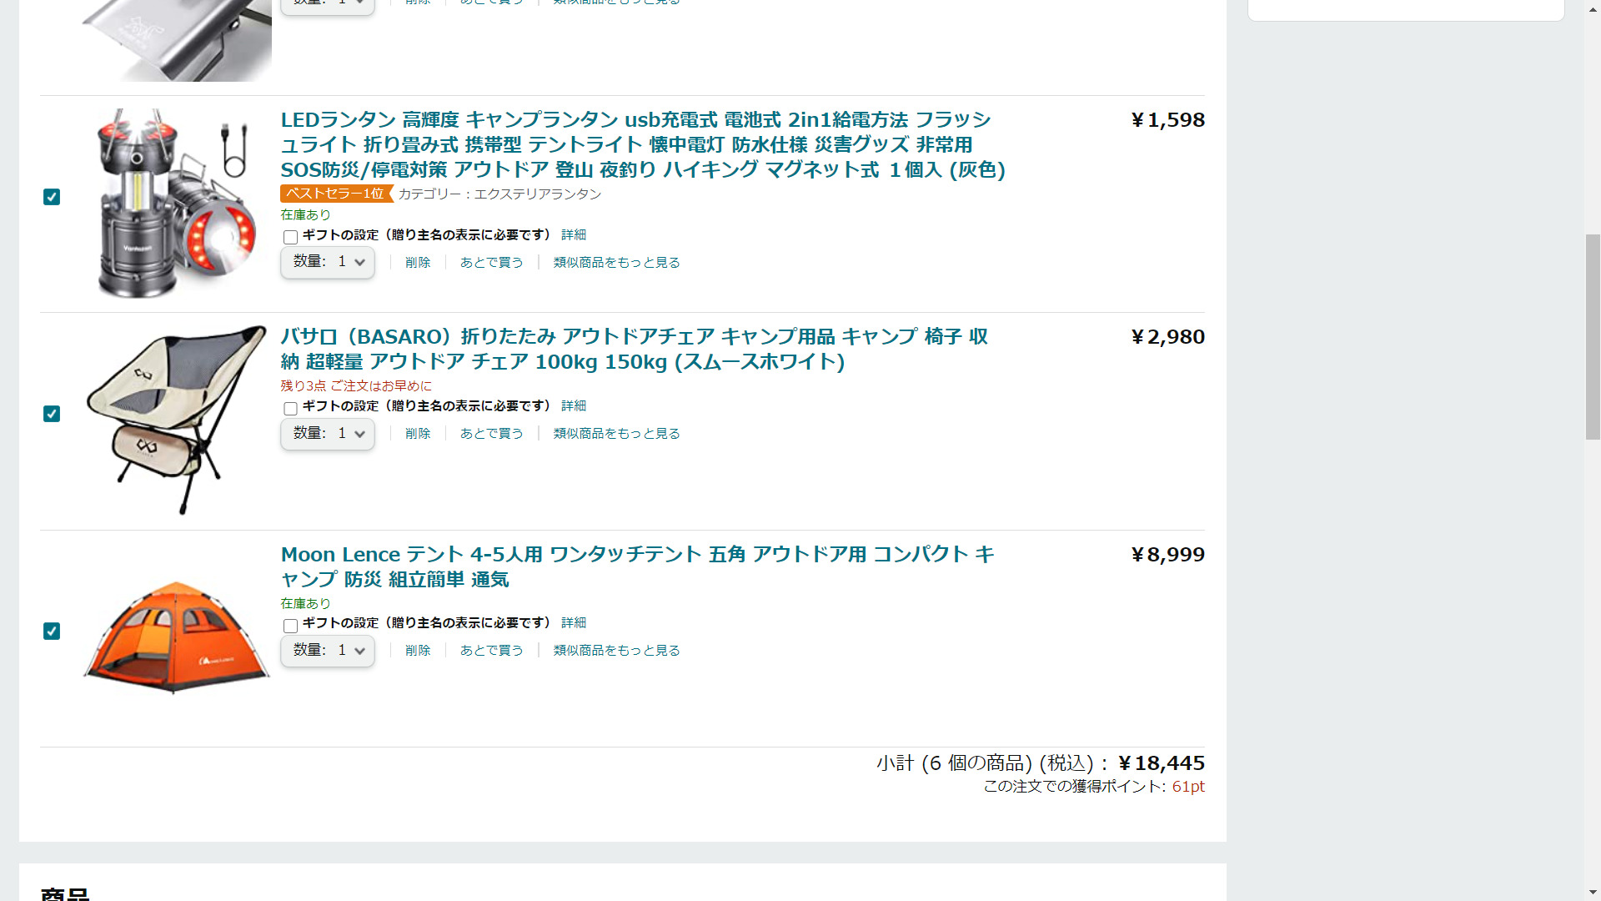Uncheck the BASARO chair item selection checkbox
1601x901 pixels.
click(52, 414)
